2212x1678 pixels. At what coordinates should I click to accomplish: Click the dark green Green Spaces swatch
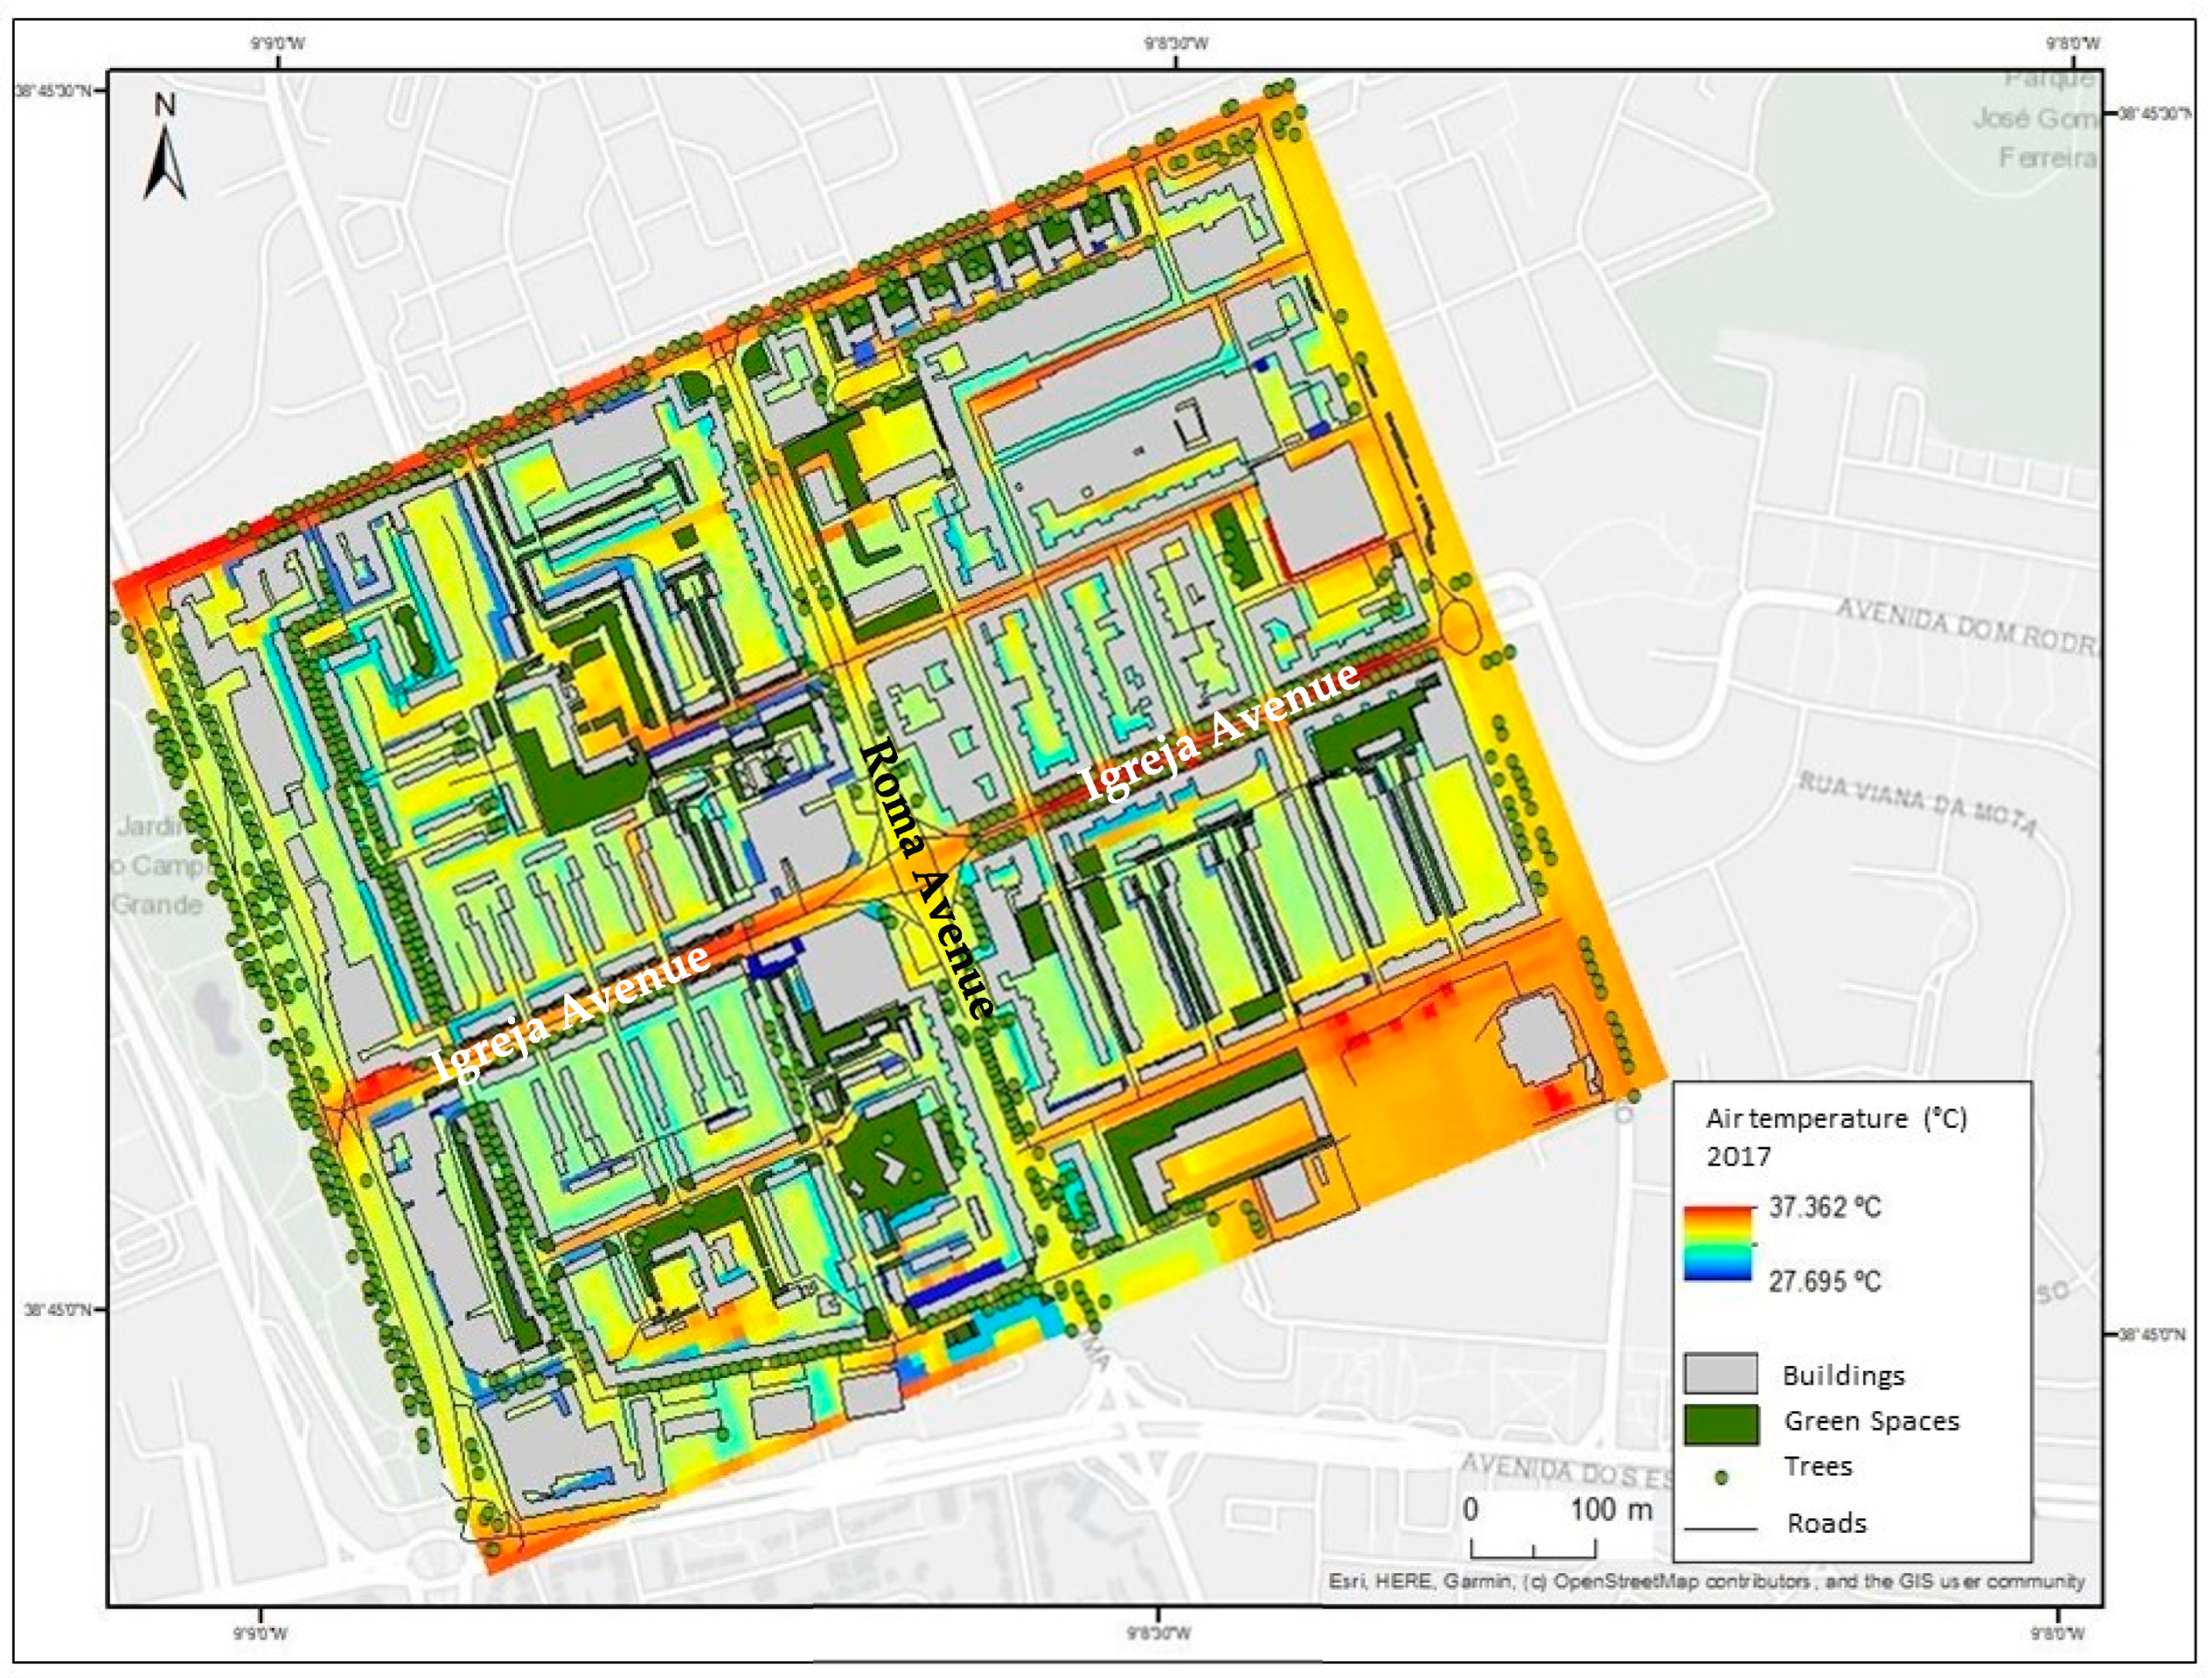point(1720,1423)
